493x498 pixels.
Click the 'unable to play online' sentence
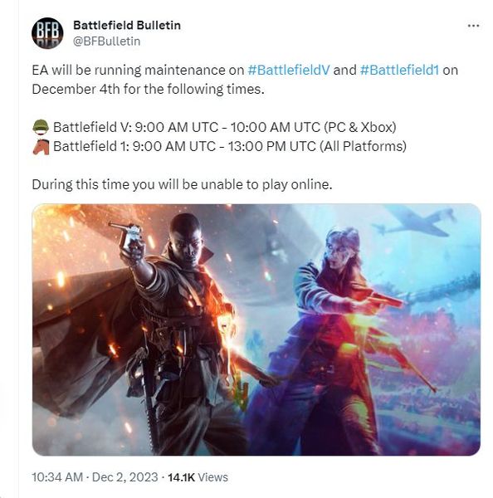coord(182,184)
